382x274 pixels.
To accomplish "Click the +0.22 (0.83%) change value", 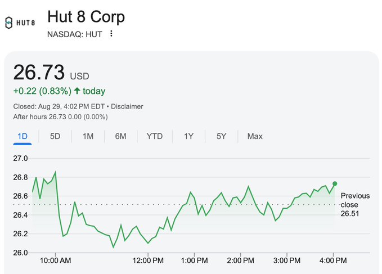I will pos(43,91).
